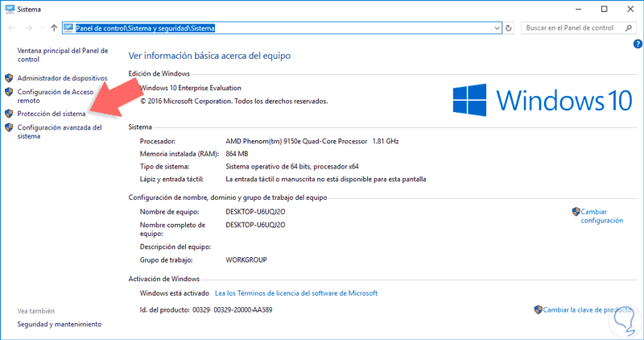Click the Sistema window title icon
The height and width of the screenshot is (340, 644).
[x=10, y=9]
